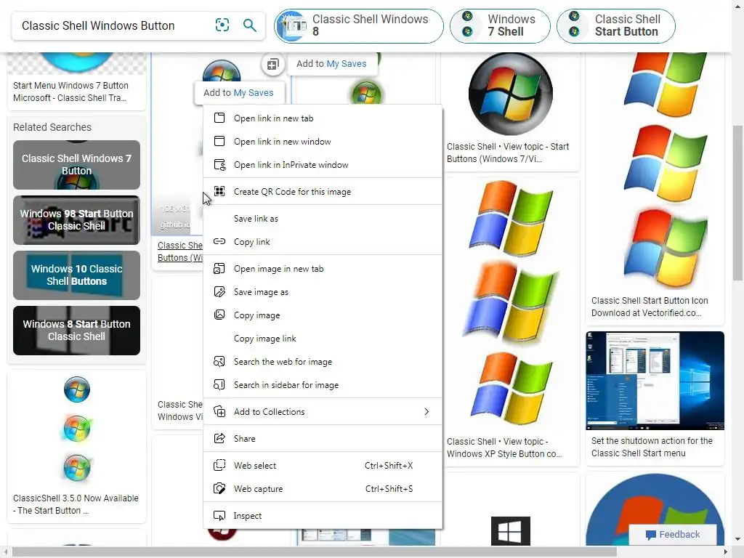Open shutdown action Windows 10 screenshot thumbnail

pyautogui.click(x=655, y=381)
